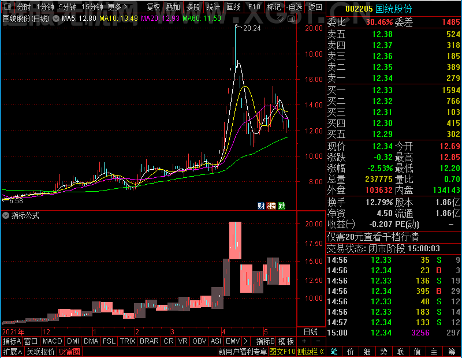Open 统计 statistics tool
This screenshot has height=358, width=462.
click(x=213, y=7)
